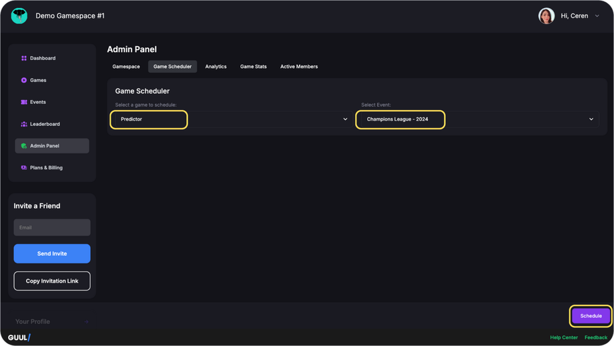Viewport: 614px width, 346px height.
Task: Open the Select Event dropdown
Action: (478, 119)
